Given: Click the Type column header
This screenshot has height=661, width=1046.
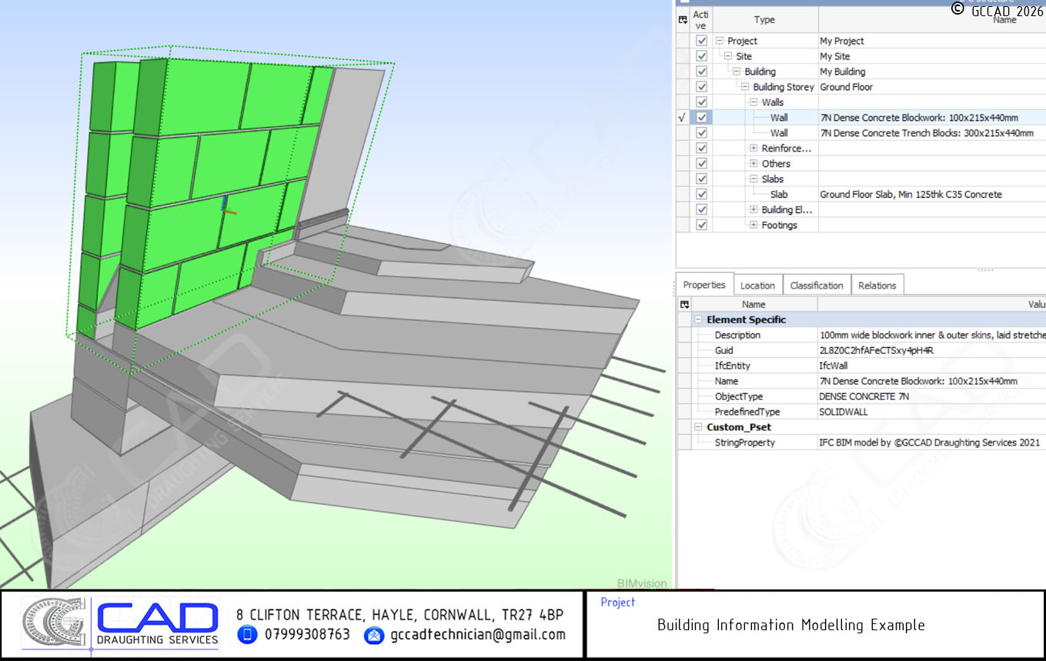Looking at the screenshot, I should pos(764,20).
